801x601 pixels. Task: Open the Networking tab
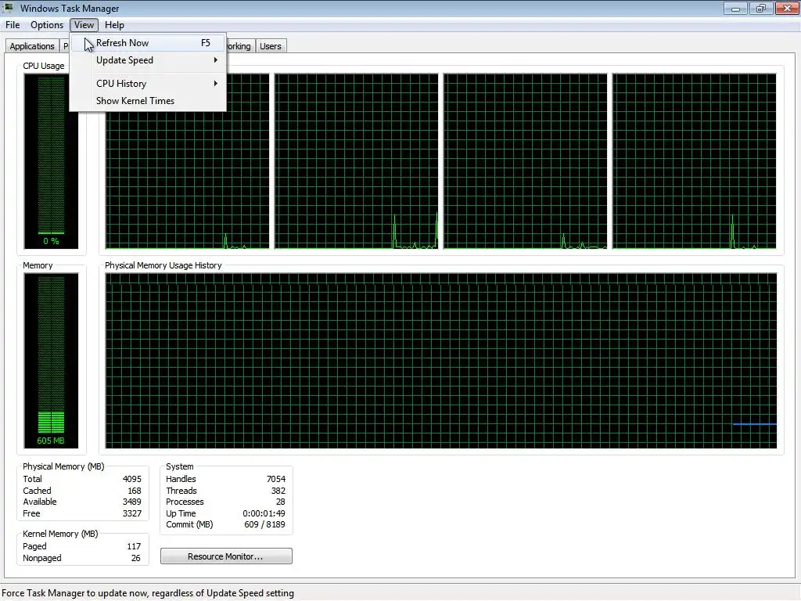click(x=239, y=46)
